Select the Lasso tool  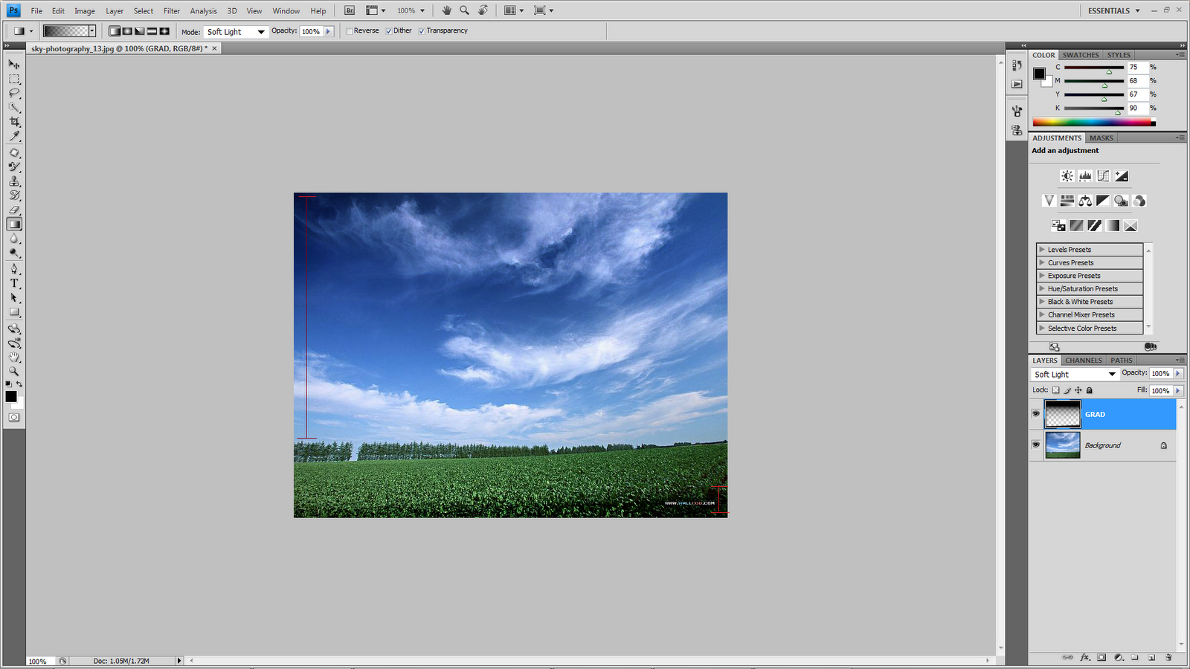14,93
